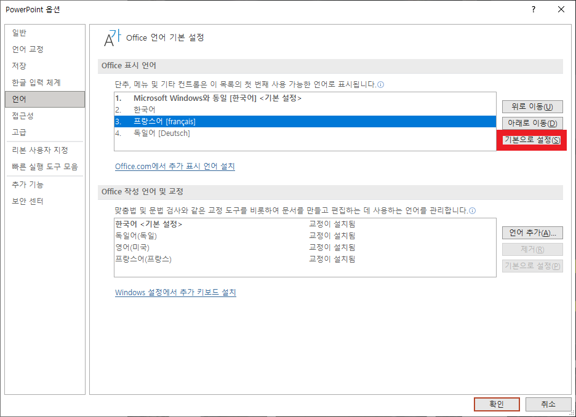This screenshot has height=417, width=576.
Task: Select 한국어 in display language list
Action: pos(305,109)
